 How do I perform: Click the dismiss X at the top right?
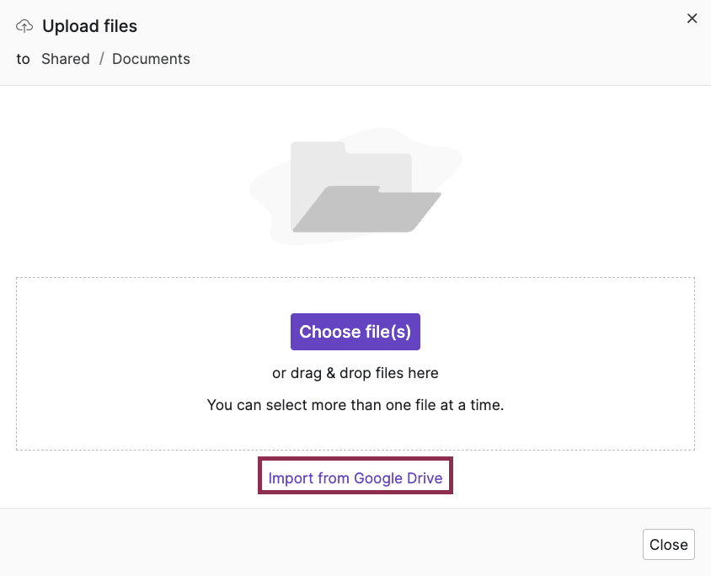click(692, 18)
